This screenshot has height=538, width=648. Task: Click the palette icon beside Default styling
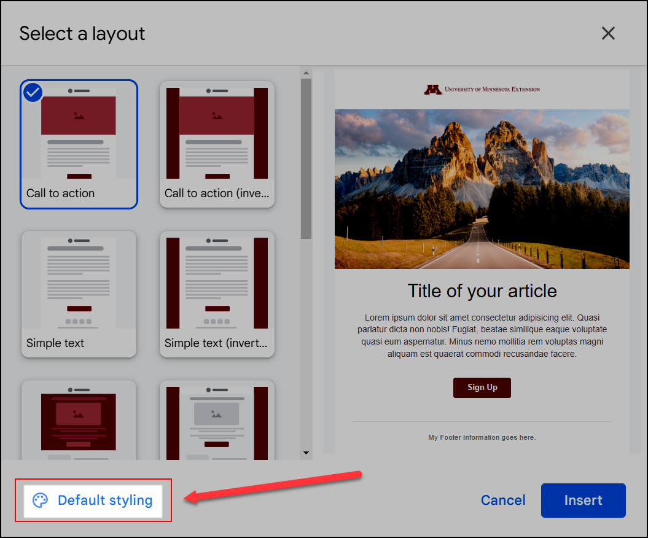click(40, 501)
